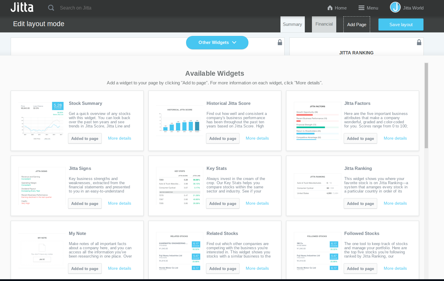
Task: Click Added to page for Stock Summary
Action: pos(85,138)
